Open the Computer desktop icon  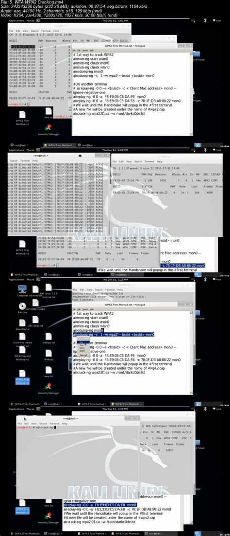(x=22, y=290)
